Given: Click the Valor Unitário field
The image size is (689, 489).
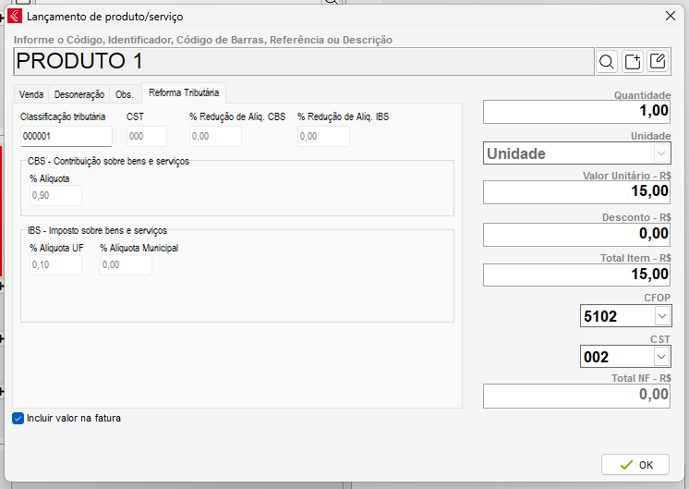Looking at the screenshot, I should click(576, 191).
